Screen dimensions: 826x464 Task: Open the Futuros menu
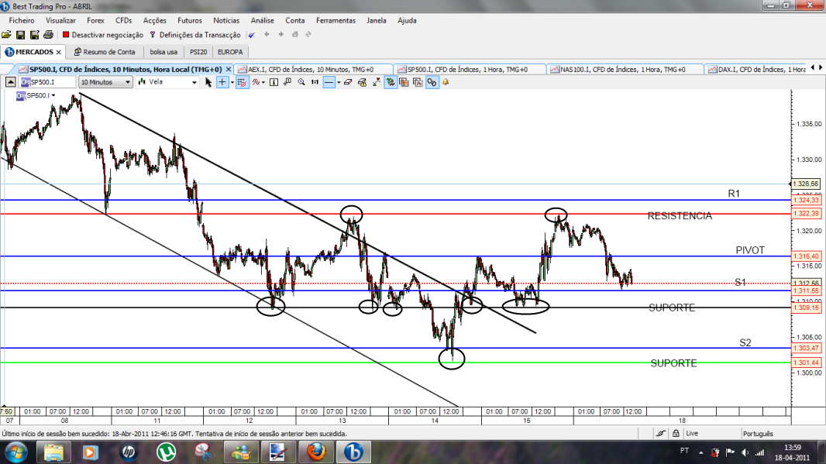click(190, 21)
